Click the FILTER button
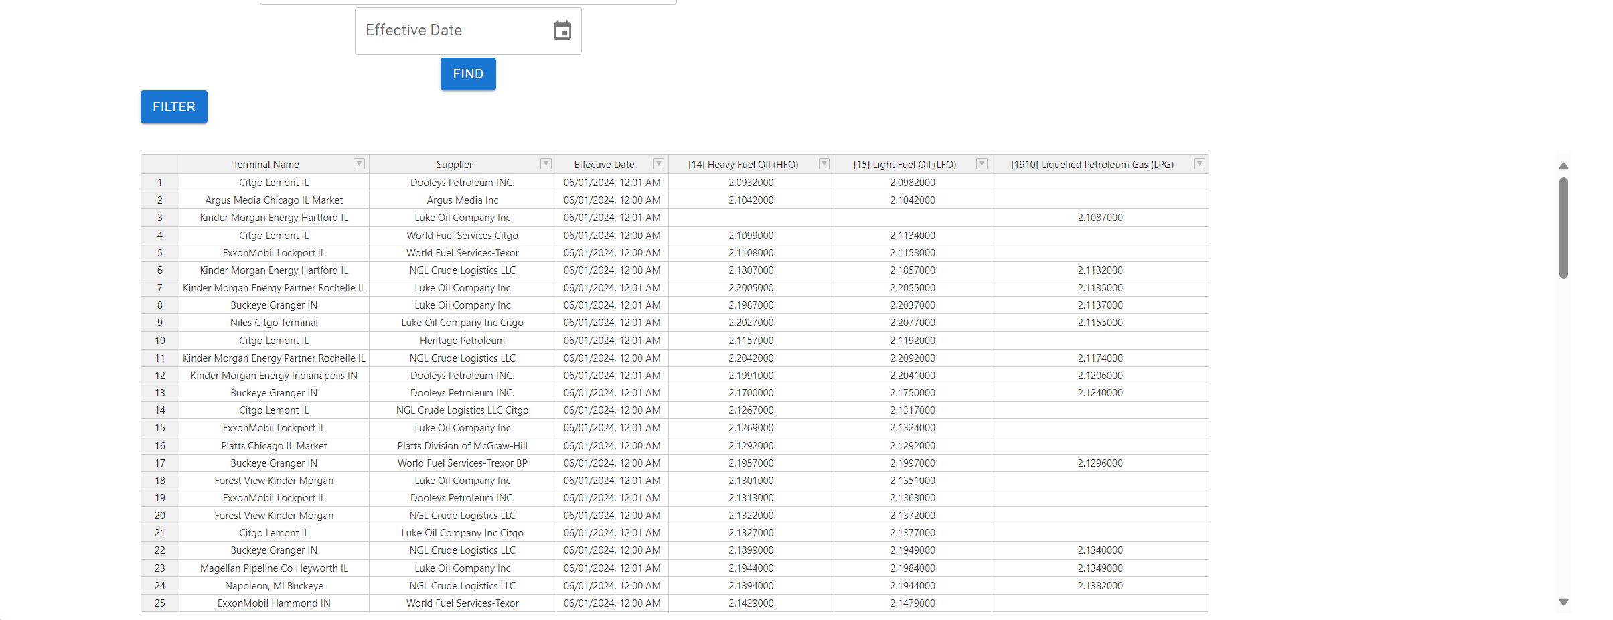This screenshot has width=1613, height=620. pyautogui.click(x=174, y=106)
